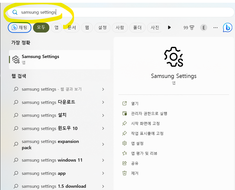
Task: Click the star icon beside 앱 평가 및 리뷰
Action: tap(124, 153)
